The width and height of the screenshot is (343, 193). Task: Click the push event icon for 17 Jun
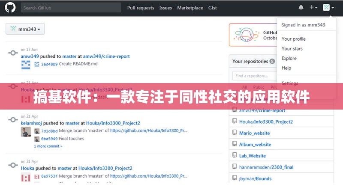coord(13,53)
